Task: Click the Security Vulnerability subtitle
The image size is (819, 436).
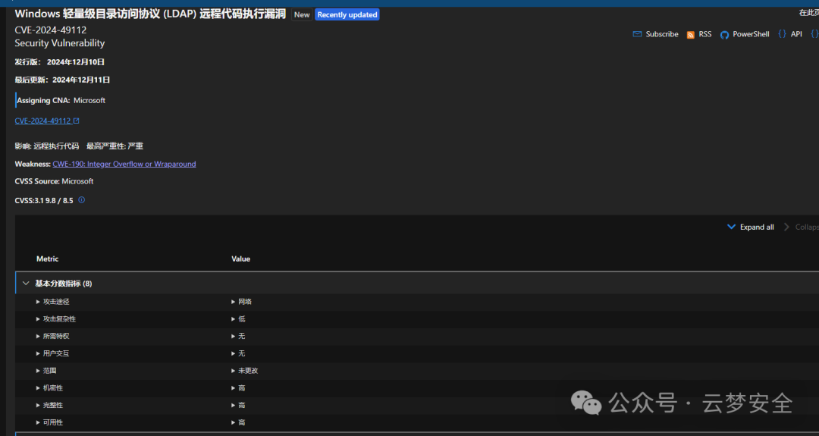Action: tap(60, 42)
